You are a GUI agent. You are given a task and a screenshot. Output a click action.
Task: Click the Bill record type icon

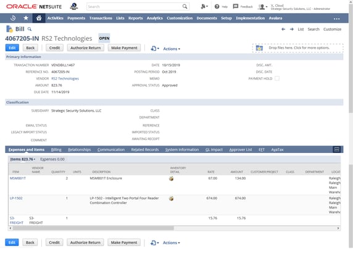pyautogui.click(x=9, y=29)
